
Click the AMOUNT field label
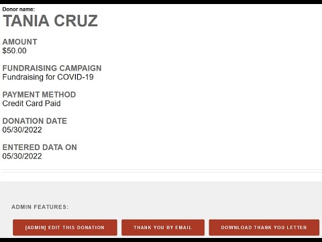19,42
